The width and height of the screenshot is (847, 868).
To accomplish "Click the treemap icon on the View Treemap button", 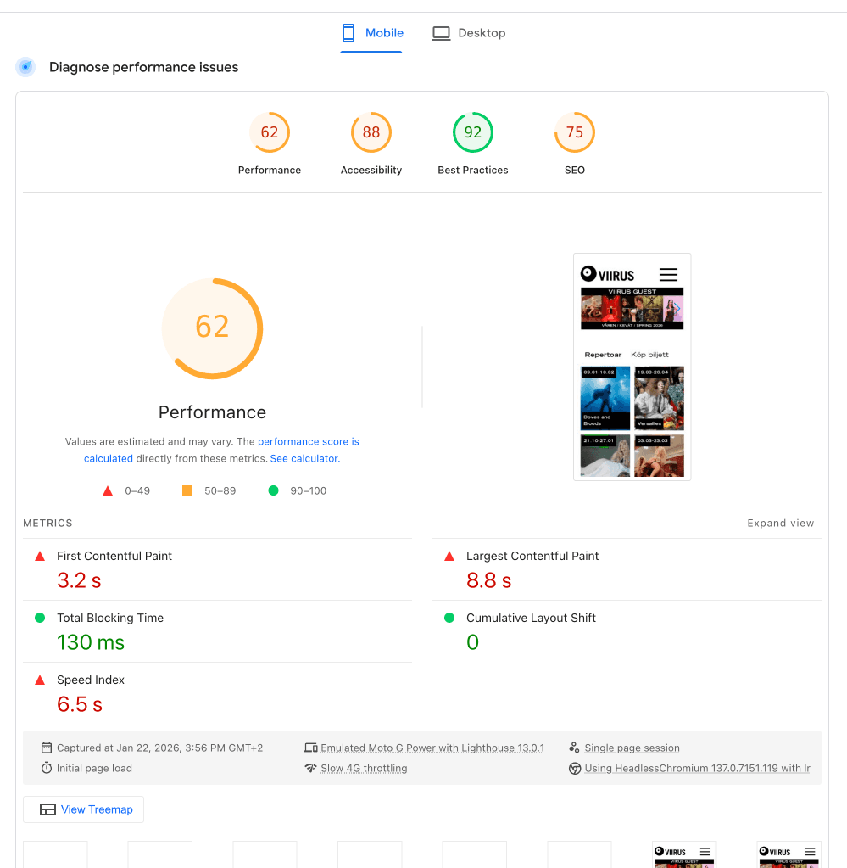I will (47, 809).
